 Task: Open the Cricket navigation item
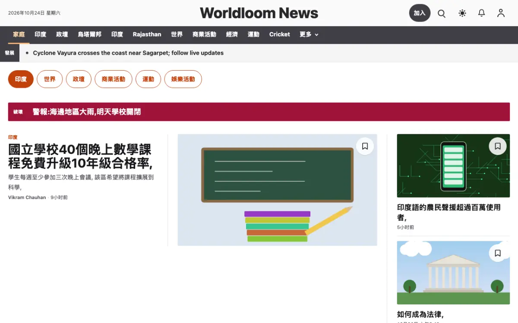click(x=279, y=34)
